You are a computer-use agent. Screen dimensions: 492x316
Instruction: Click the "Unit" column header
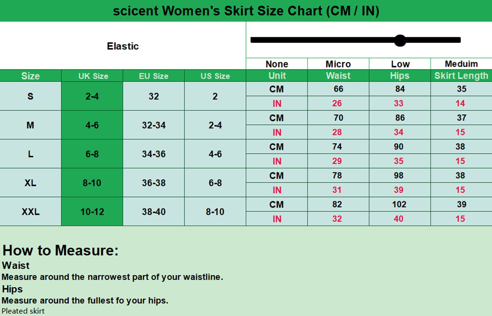(277, 76)
